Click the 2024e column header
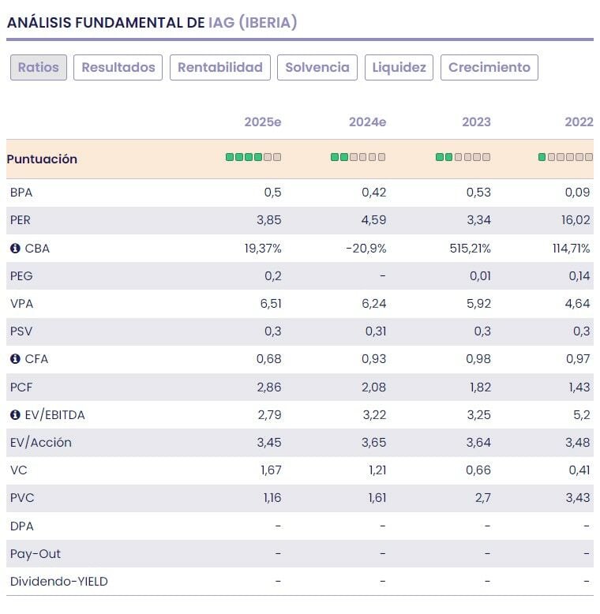 click(x=367, y=122)
